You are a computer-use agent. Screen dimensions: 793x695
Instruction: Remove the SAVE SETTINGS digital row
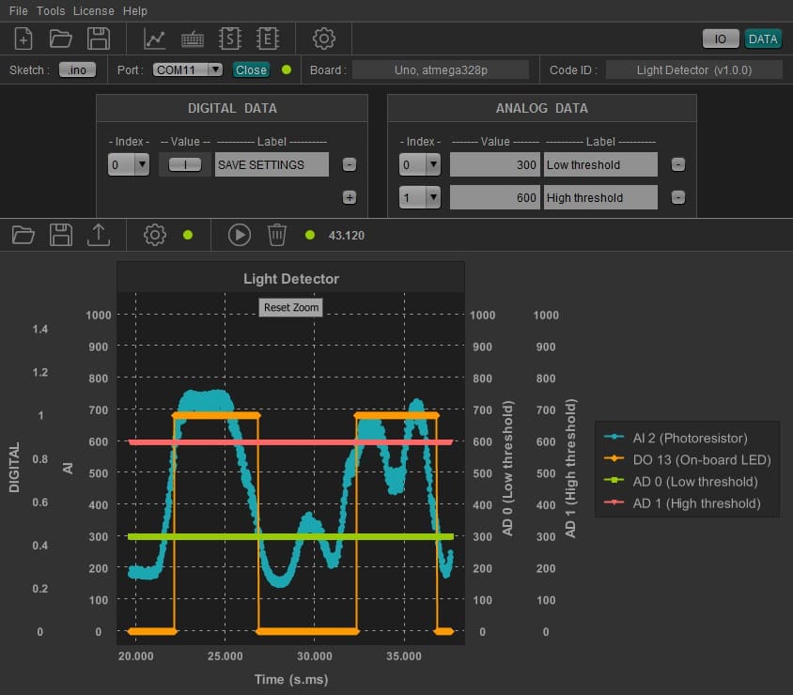click(x=349, y=164)
